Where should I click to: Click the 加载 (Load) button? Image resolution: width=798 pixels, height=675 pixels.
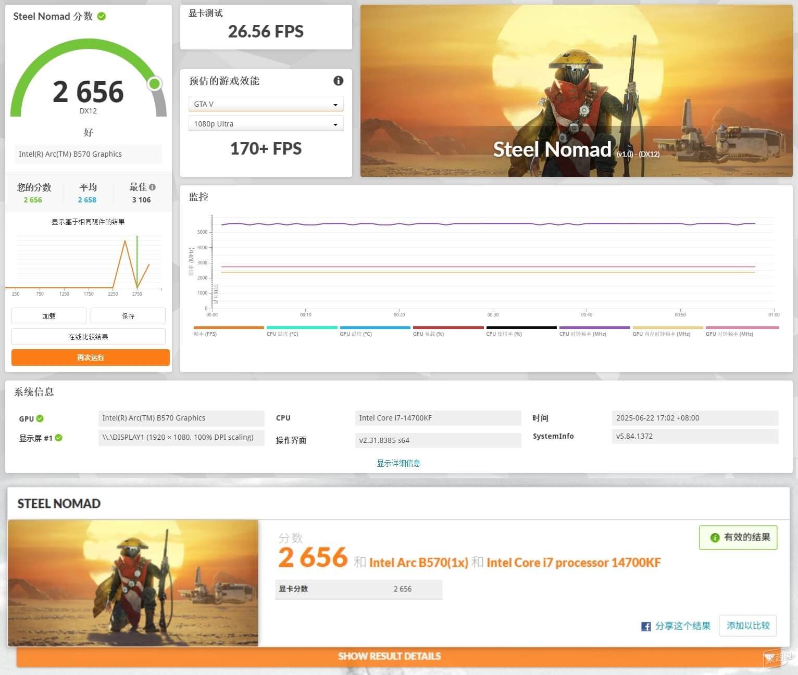(49, 316)
